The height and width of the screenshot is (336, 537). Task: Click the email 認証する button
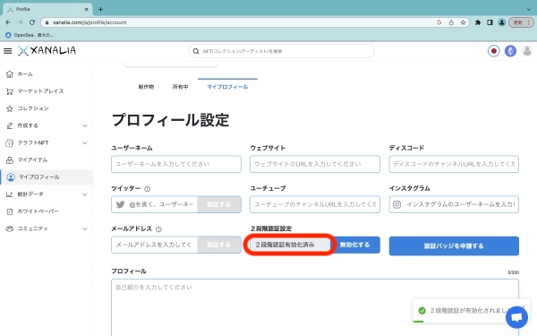click(x=219, y=245)
